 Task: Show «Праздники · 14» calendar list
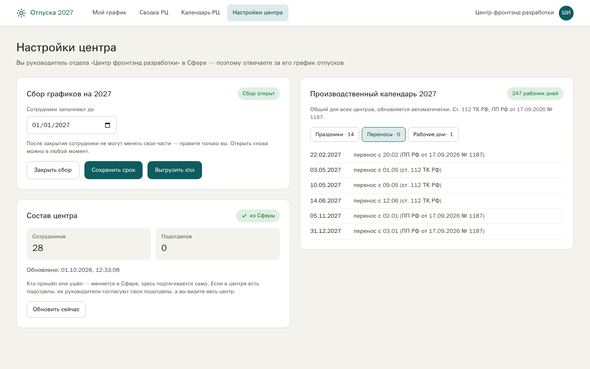tap(335, 134)
